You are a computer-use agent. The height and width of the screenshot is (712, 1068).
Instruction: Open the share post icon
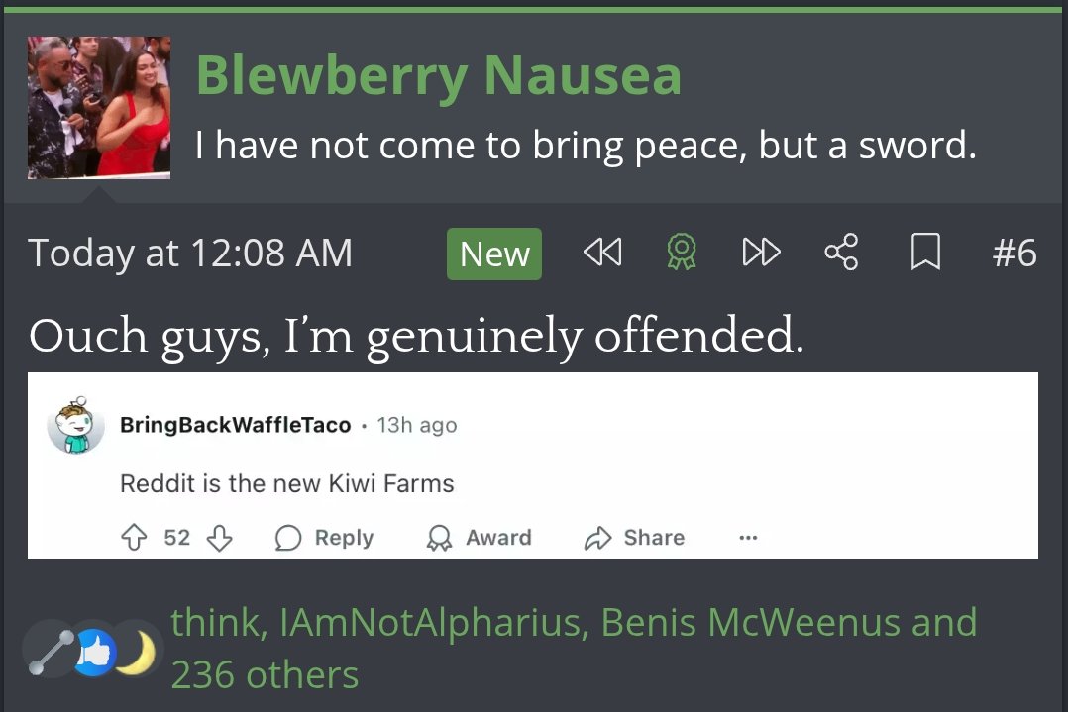(x=841, y=254)
